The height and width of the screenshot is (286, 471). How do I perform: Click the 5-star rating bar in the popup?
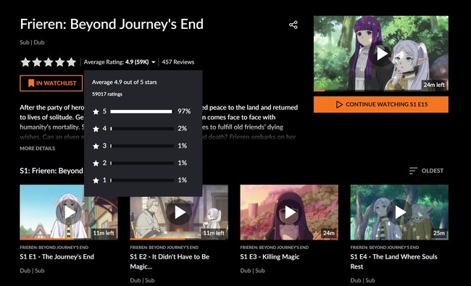[x=142, y=112]
